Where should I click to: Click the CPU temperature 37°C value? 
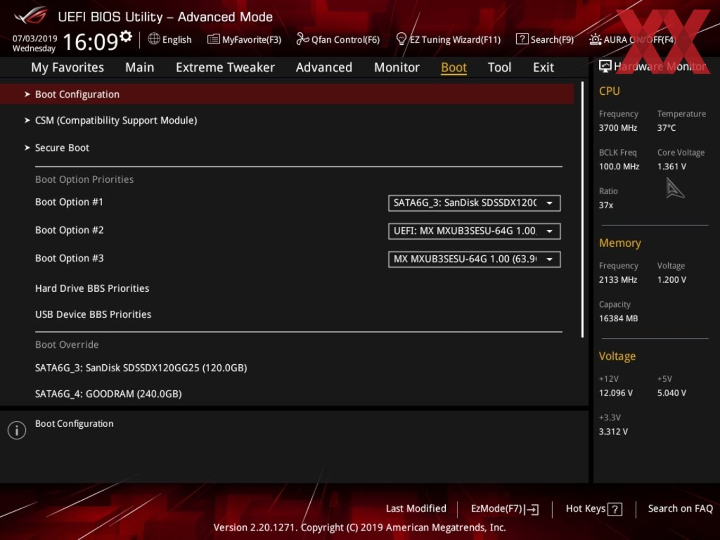click(667, 128)
